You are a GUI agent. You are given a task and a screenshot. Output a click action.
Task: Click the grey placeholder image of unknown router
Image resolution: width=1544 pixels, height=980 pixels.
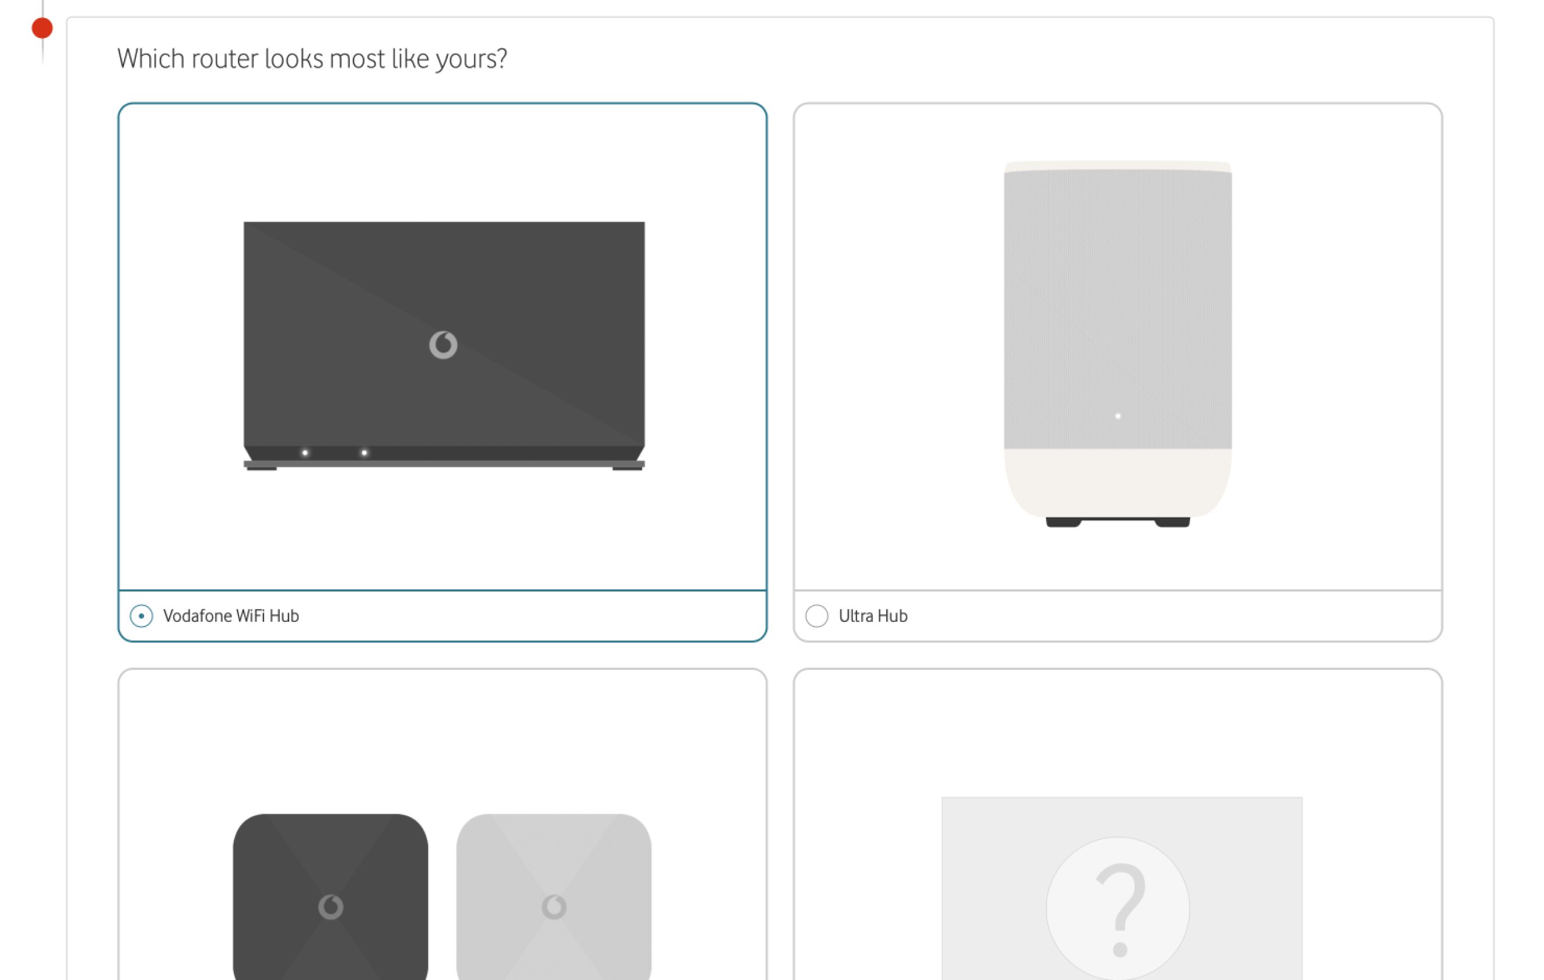point(1122,888)
